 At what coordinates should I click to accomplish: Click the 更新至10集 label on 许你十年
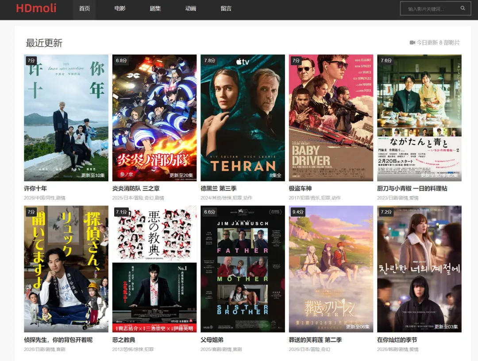pyautogui.click(x=93, y=175)
